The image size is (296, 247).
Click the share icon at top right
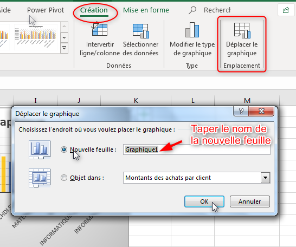[286, 10]
